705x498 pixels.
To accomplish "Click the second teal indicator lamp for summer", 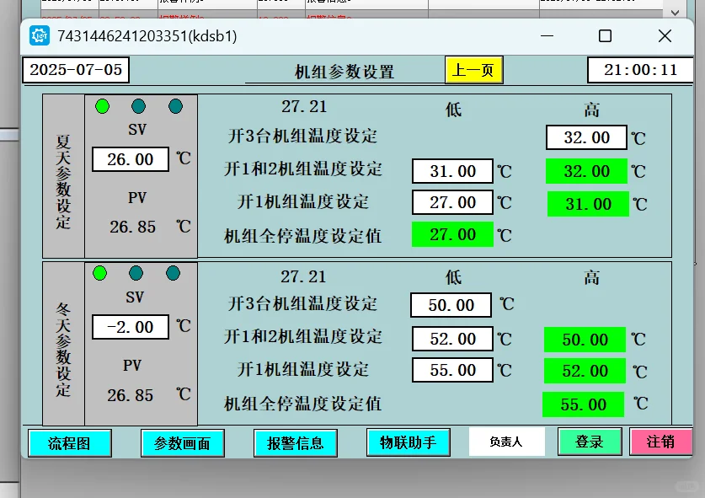I will point(174,106).
